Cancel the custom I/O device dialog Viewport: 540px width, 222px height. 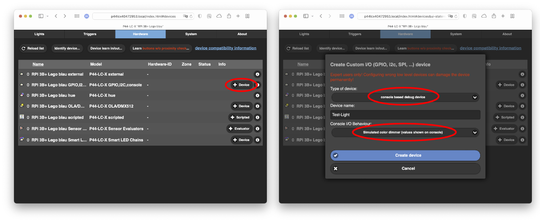click(405, 168)
